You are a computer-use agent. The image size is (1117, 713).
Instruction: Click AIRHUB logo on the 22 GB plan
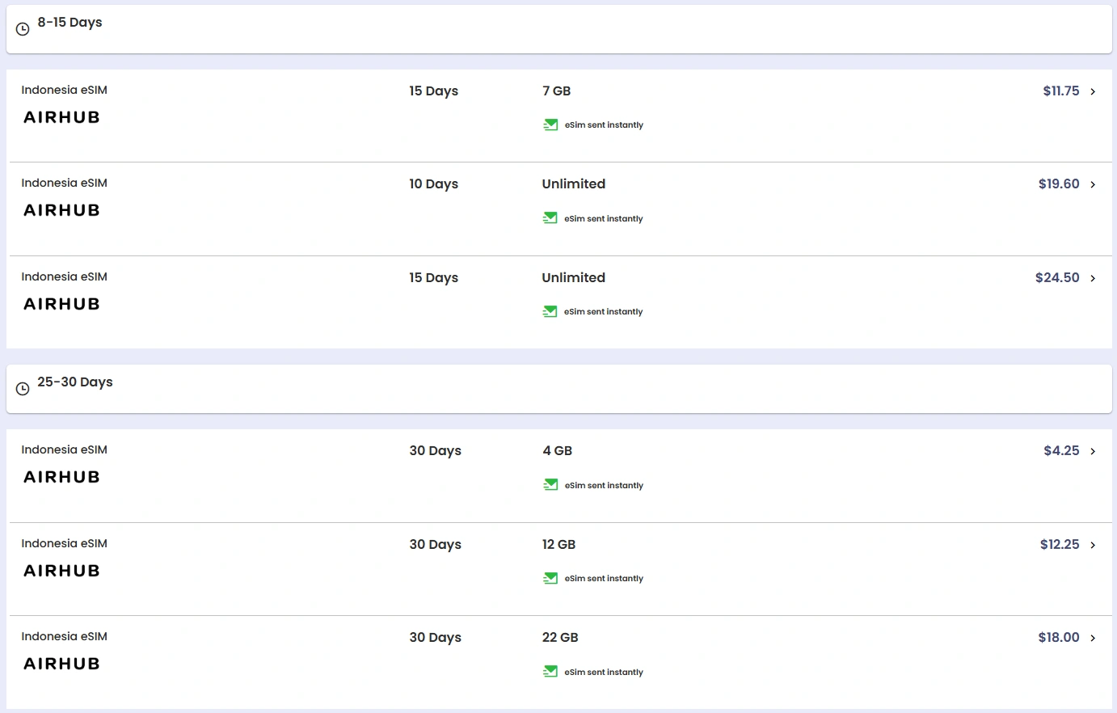(61, 664)
